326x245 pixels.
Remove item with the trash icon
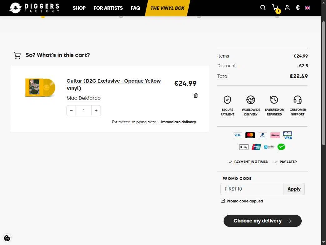click(x=196, y=95)
